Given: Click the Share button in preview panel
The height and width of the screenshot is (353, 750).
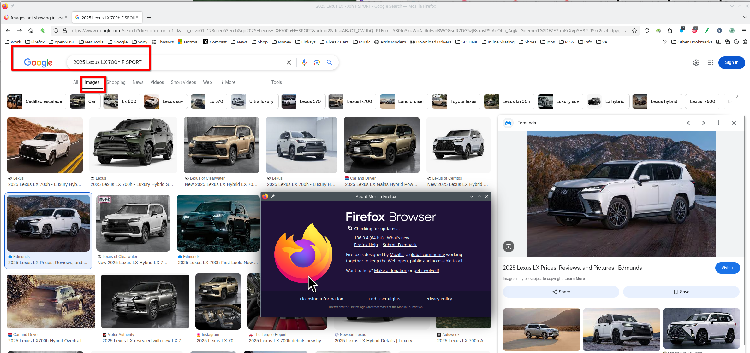Looking at the screenshot, I should (x=561, y=292).
